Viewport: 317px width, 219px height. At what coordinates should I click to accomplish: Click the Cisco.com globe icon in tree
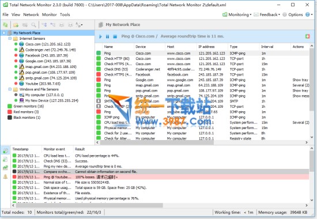21,44
